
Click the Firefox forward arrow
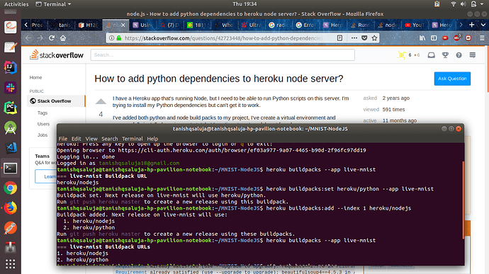point(40,38)
